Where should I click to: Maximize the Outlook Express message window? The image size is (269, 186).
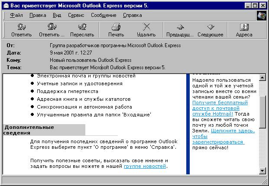pos(255,6)
